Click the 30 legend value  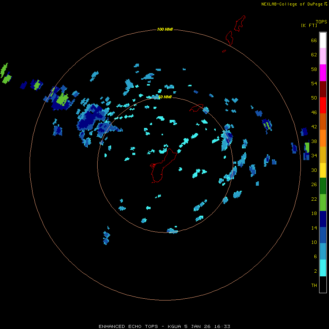(314, 170)
